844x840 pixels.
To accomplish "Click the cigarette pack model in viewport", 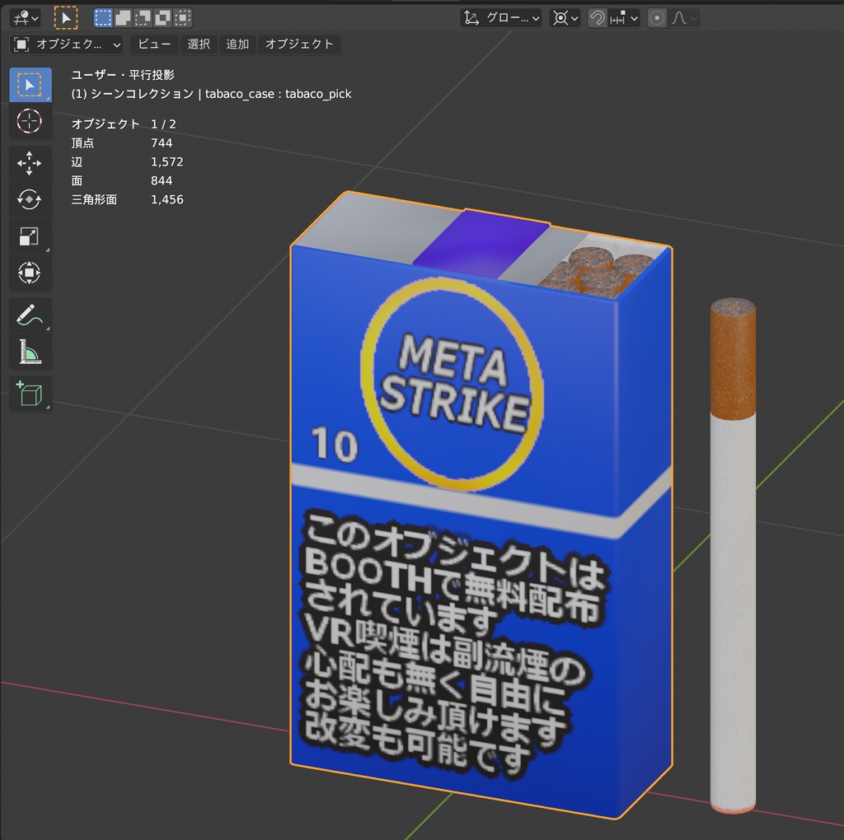I will [x=481, y=506].
